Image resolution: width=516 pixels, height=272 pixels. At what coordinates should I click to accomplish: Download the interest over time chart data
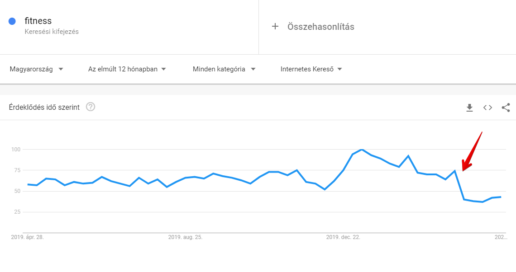tap(469, 108)
